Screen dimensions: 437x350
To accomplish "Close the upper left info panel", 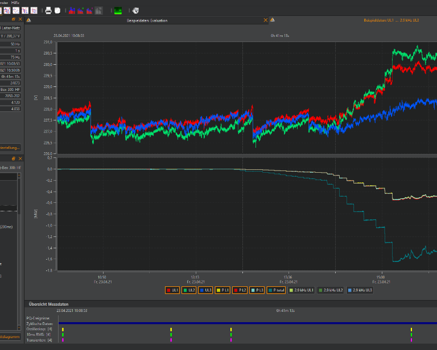I will [x=20, y=19].
